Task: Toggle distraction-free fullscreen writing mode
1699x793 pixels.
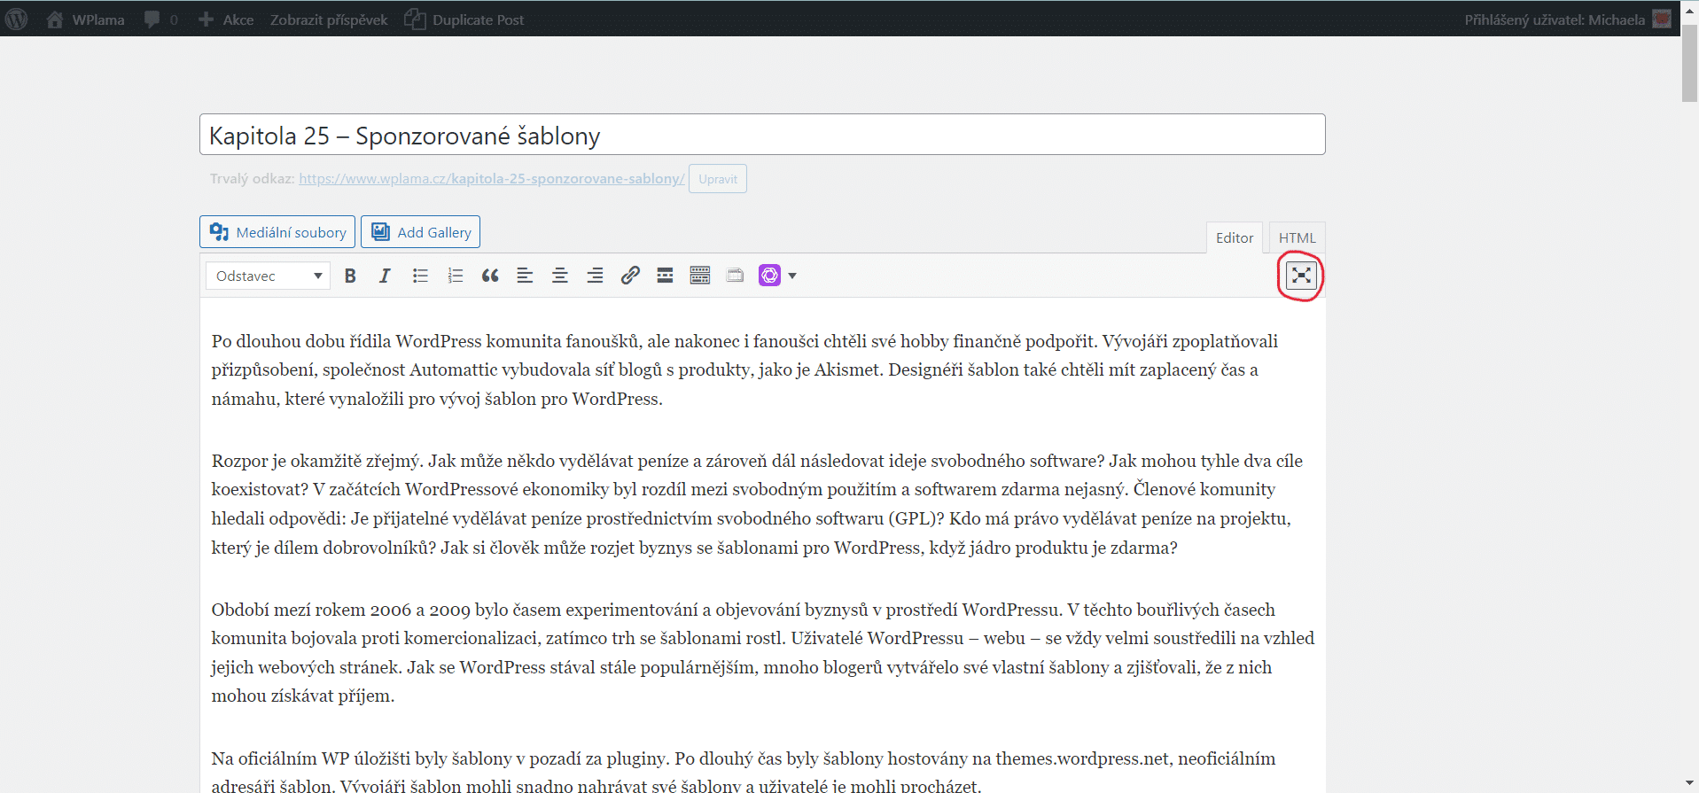Action: (1301, 276)
